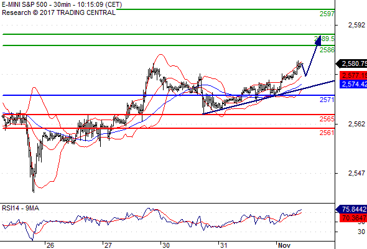
Task: Click the 2571 pivot level label
Action: [327, 100]
